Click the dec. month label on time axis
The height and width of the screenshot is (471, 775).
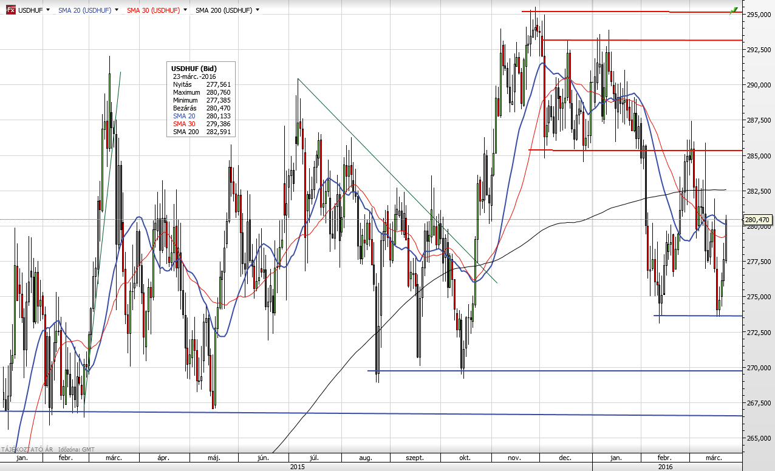click(565, 458)
